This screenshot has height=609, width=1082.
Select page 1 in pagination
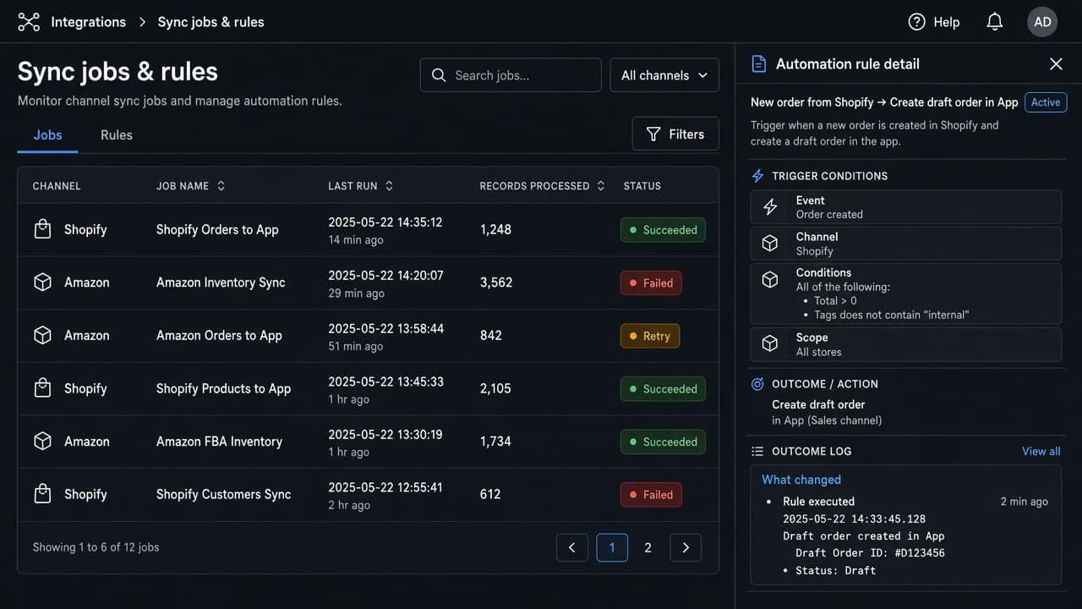click(x=612, y=547)
